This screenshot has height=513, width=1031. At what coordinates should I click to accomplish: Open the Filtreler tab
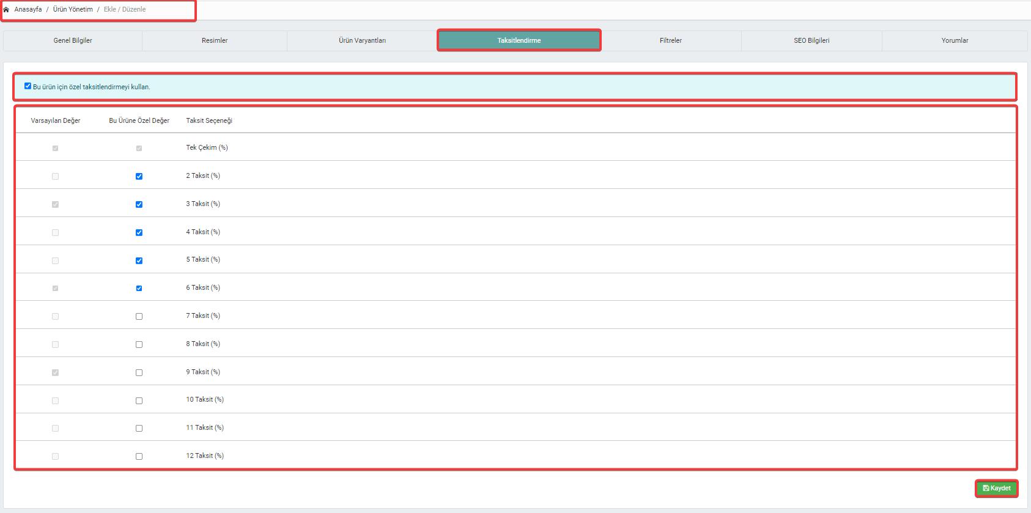[x=671, y=40]
